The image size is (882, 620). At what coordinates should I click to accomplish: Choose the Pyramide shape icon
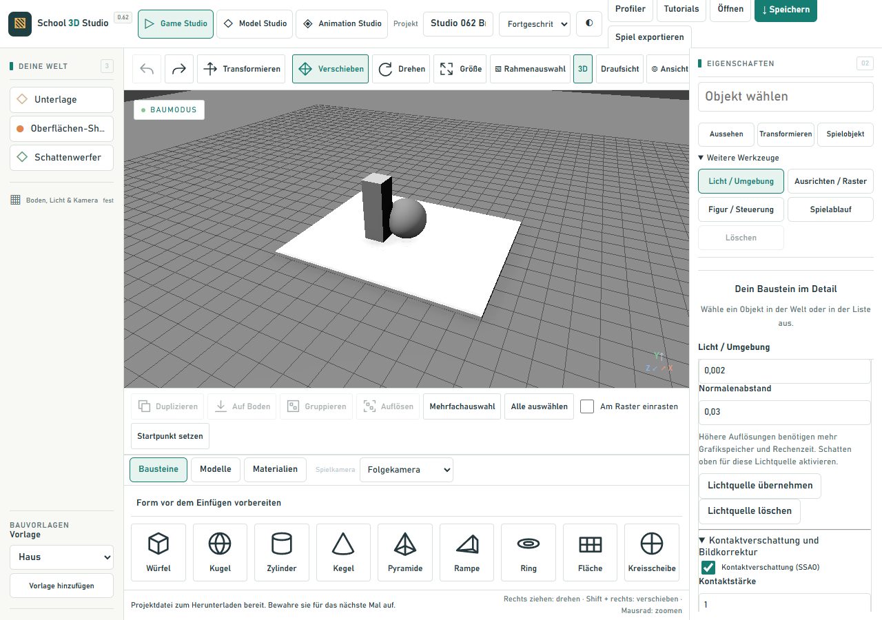(405, 552)
